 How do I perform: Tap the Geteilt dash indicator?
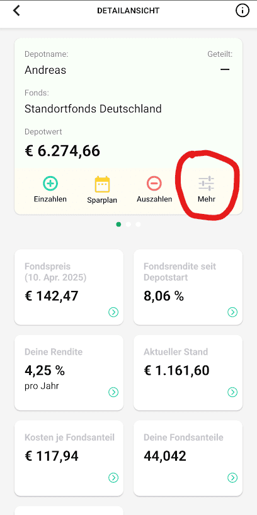pos(225,69)
